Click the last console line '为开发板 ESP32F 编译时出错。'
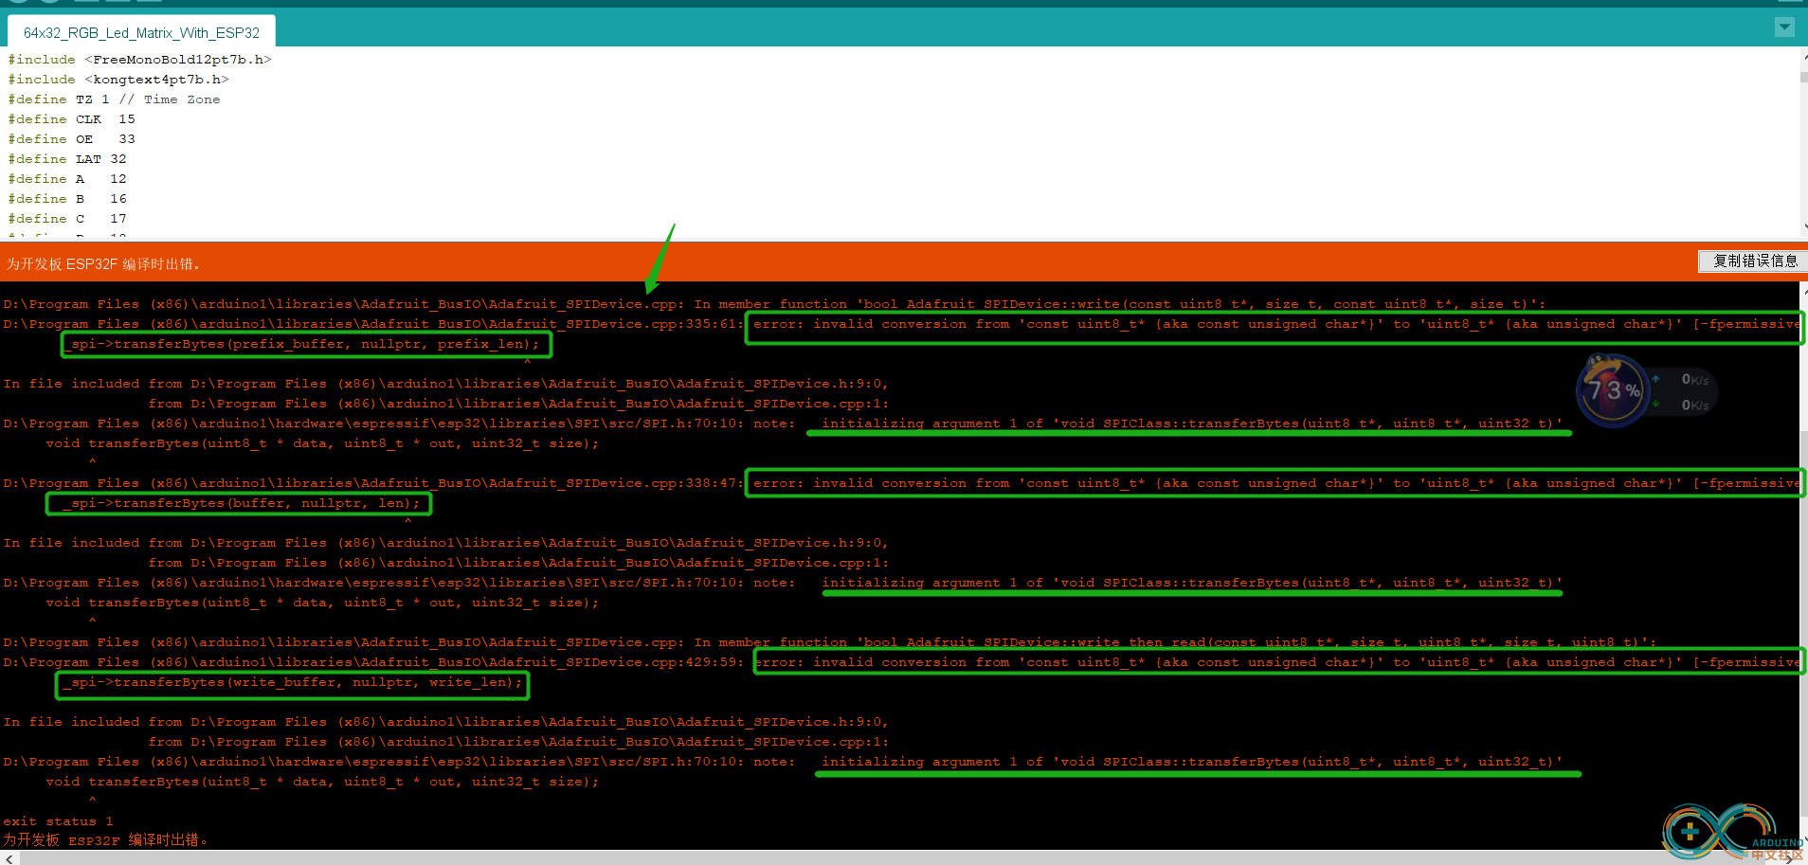Viewport: 1808px width, 865px height. 105,839
